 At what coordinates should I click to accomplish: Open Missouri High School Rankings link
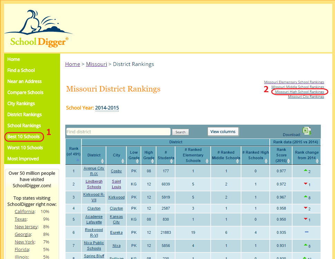pyautogui.click(x=299, y=92)
